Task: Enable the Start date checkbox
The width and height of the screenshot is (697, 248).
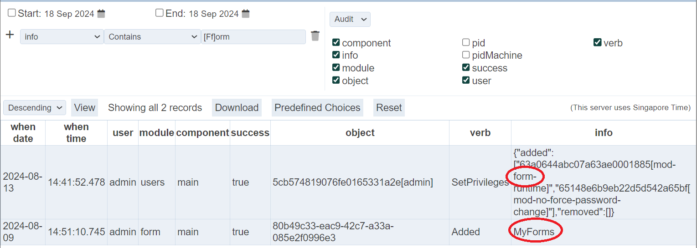Action: click(x=12, y=13)
